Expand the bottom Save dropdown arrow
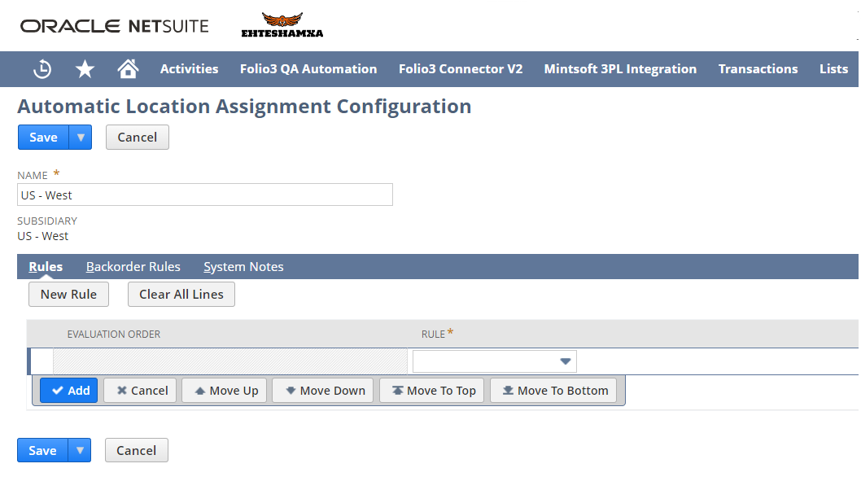861x503 pixels. click(80, 450)
